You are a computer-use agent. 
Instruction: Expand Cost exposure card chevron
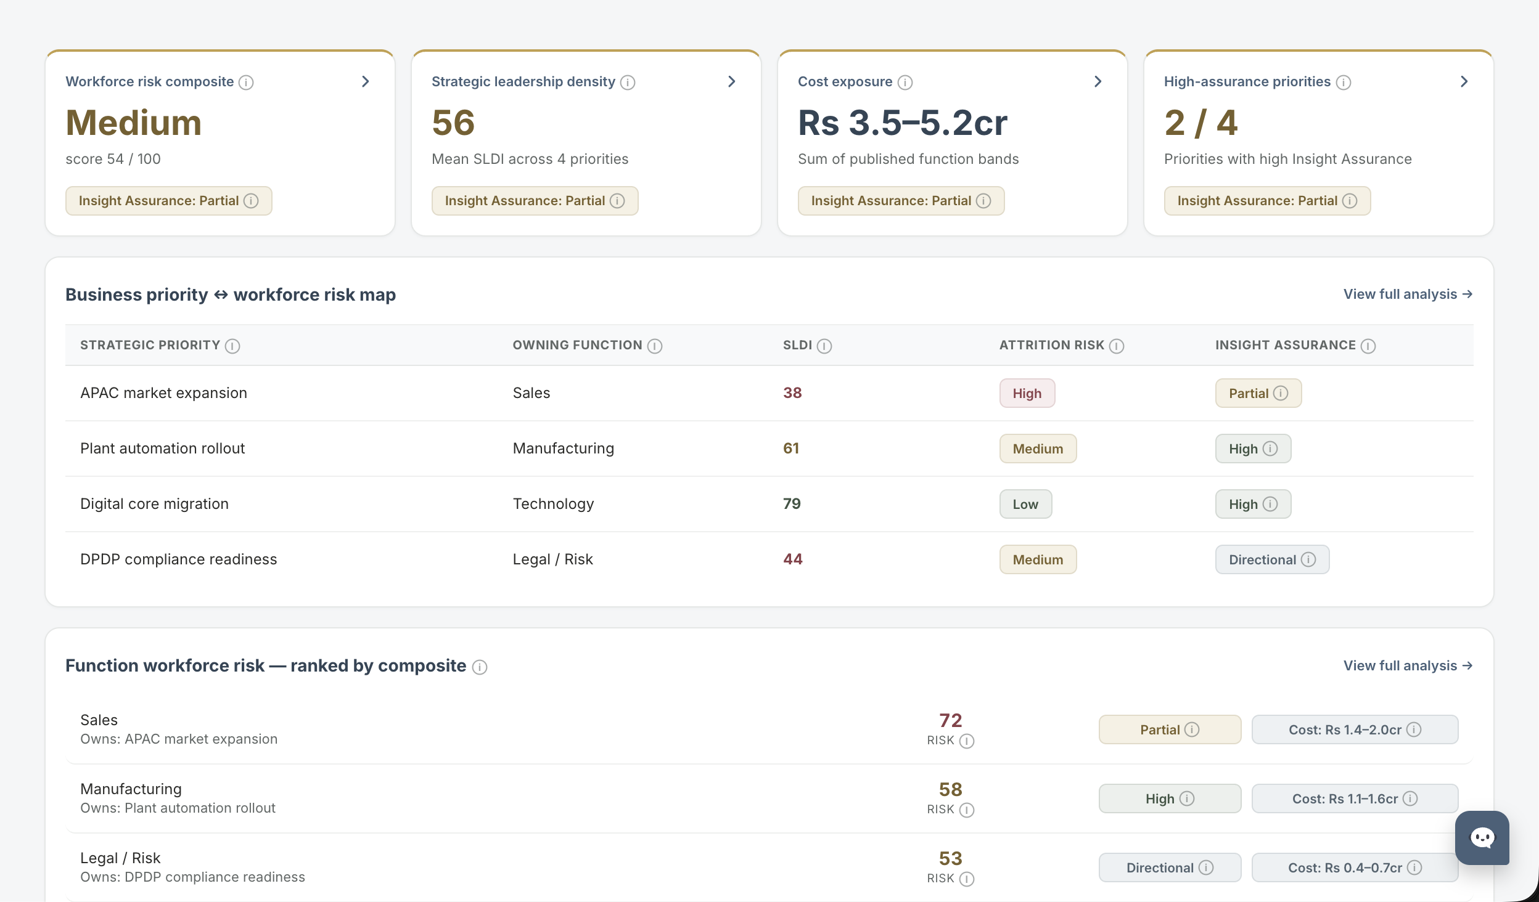click(1098, 81)
